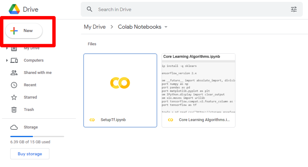Click the search magnifier icon
The image size is (308, 167).
[x=89, y=9]
